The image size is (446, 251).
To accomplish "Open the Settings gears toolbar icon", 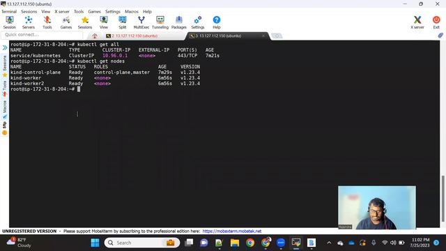I will tap(198, 22).
